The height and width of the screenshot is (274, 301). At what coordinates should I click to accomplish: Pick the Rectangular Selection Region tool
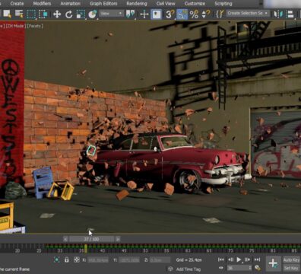tap(31, 14)
